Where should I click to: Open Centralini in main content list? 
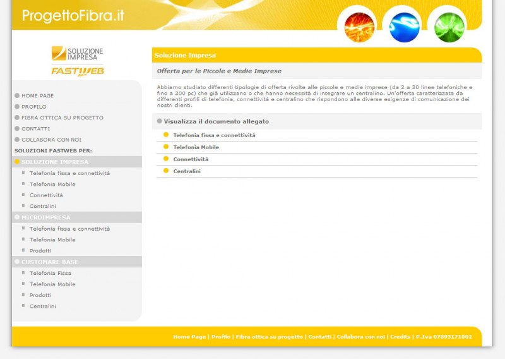[x=187, y=171]
